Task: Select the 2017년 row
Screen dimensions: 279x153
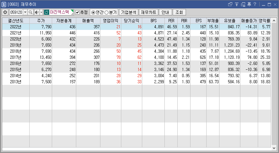Action: click(136, 57)
